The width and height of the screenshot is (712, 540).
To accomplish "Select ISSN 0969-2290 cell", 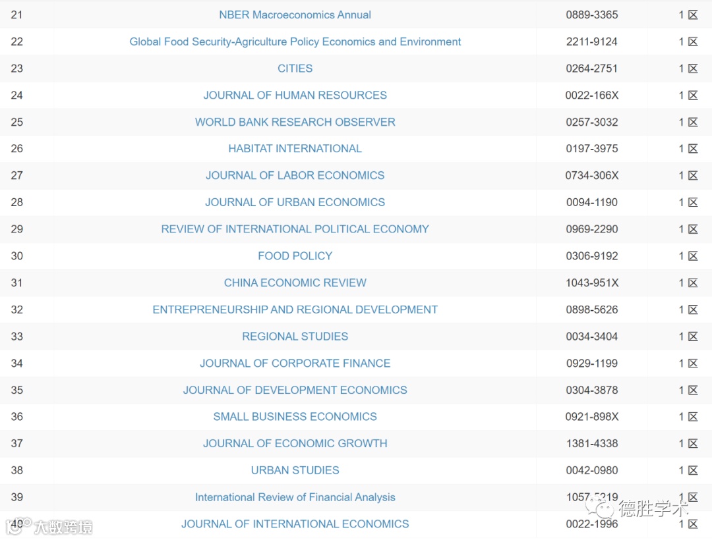I will [591, 229].
